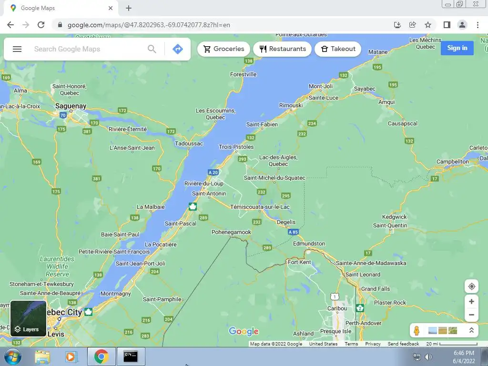
Task: Switch to Chrome on the taskbar
Action: coord(102,356)
